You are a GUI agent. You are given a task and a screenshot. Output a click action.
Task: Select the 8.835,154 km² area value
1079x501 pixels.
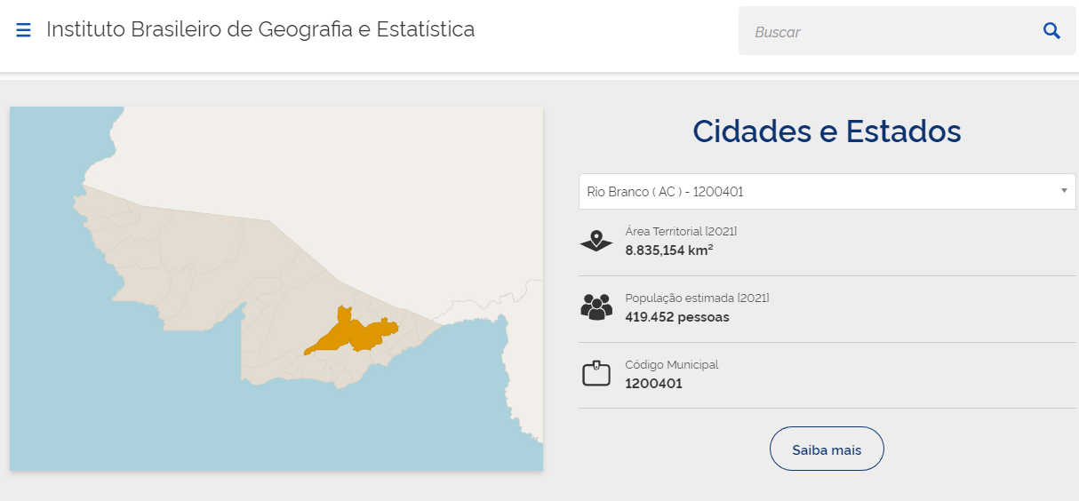click(669, 250)
